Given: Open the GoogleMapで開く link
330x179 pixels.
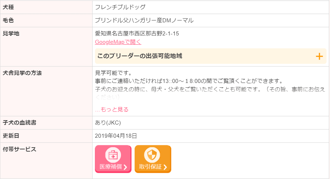Looking at the screenshot, I should [x=118, y=42].
